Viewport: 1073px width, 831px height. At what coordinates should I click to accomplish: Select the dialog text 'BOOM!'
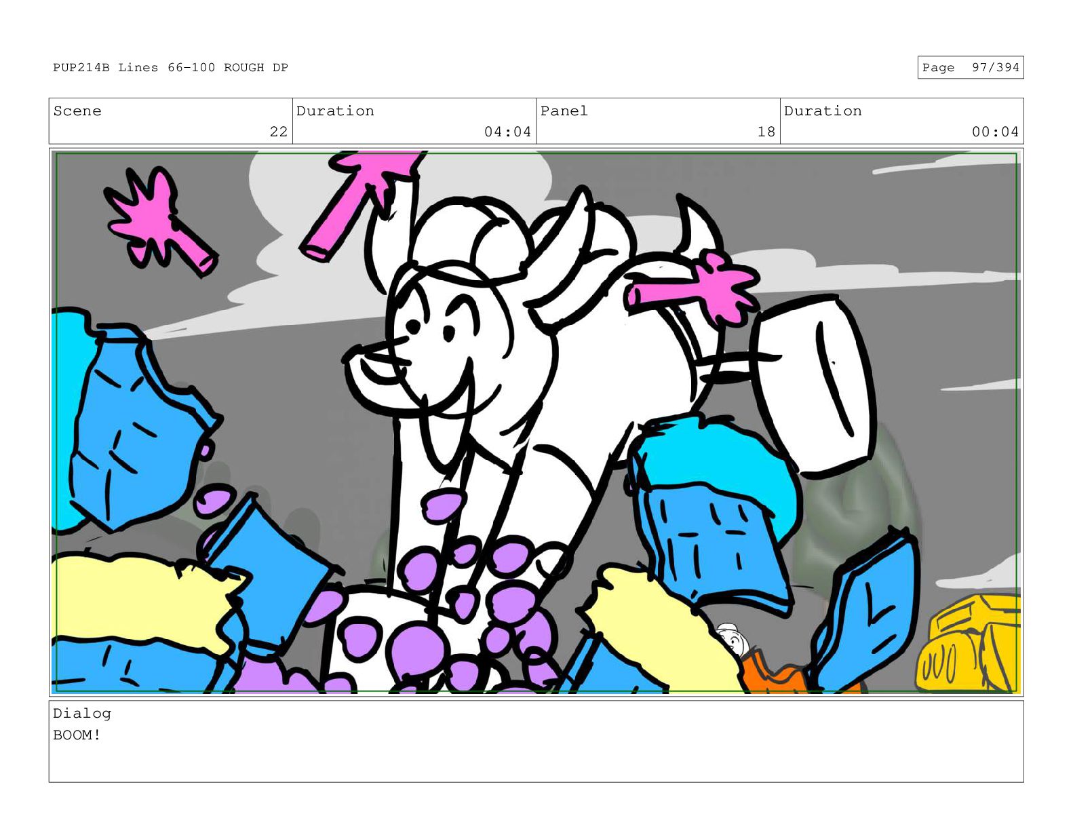tap(77, 735)
